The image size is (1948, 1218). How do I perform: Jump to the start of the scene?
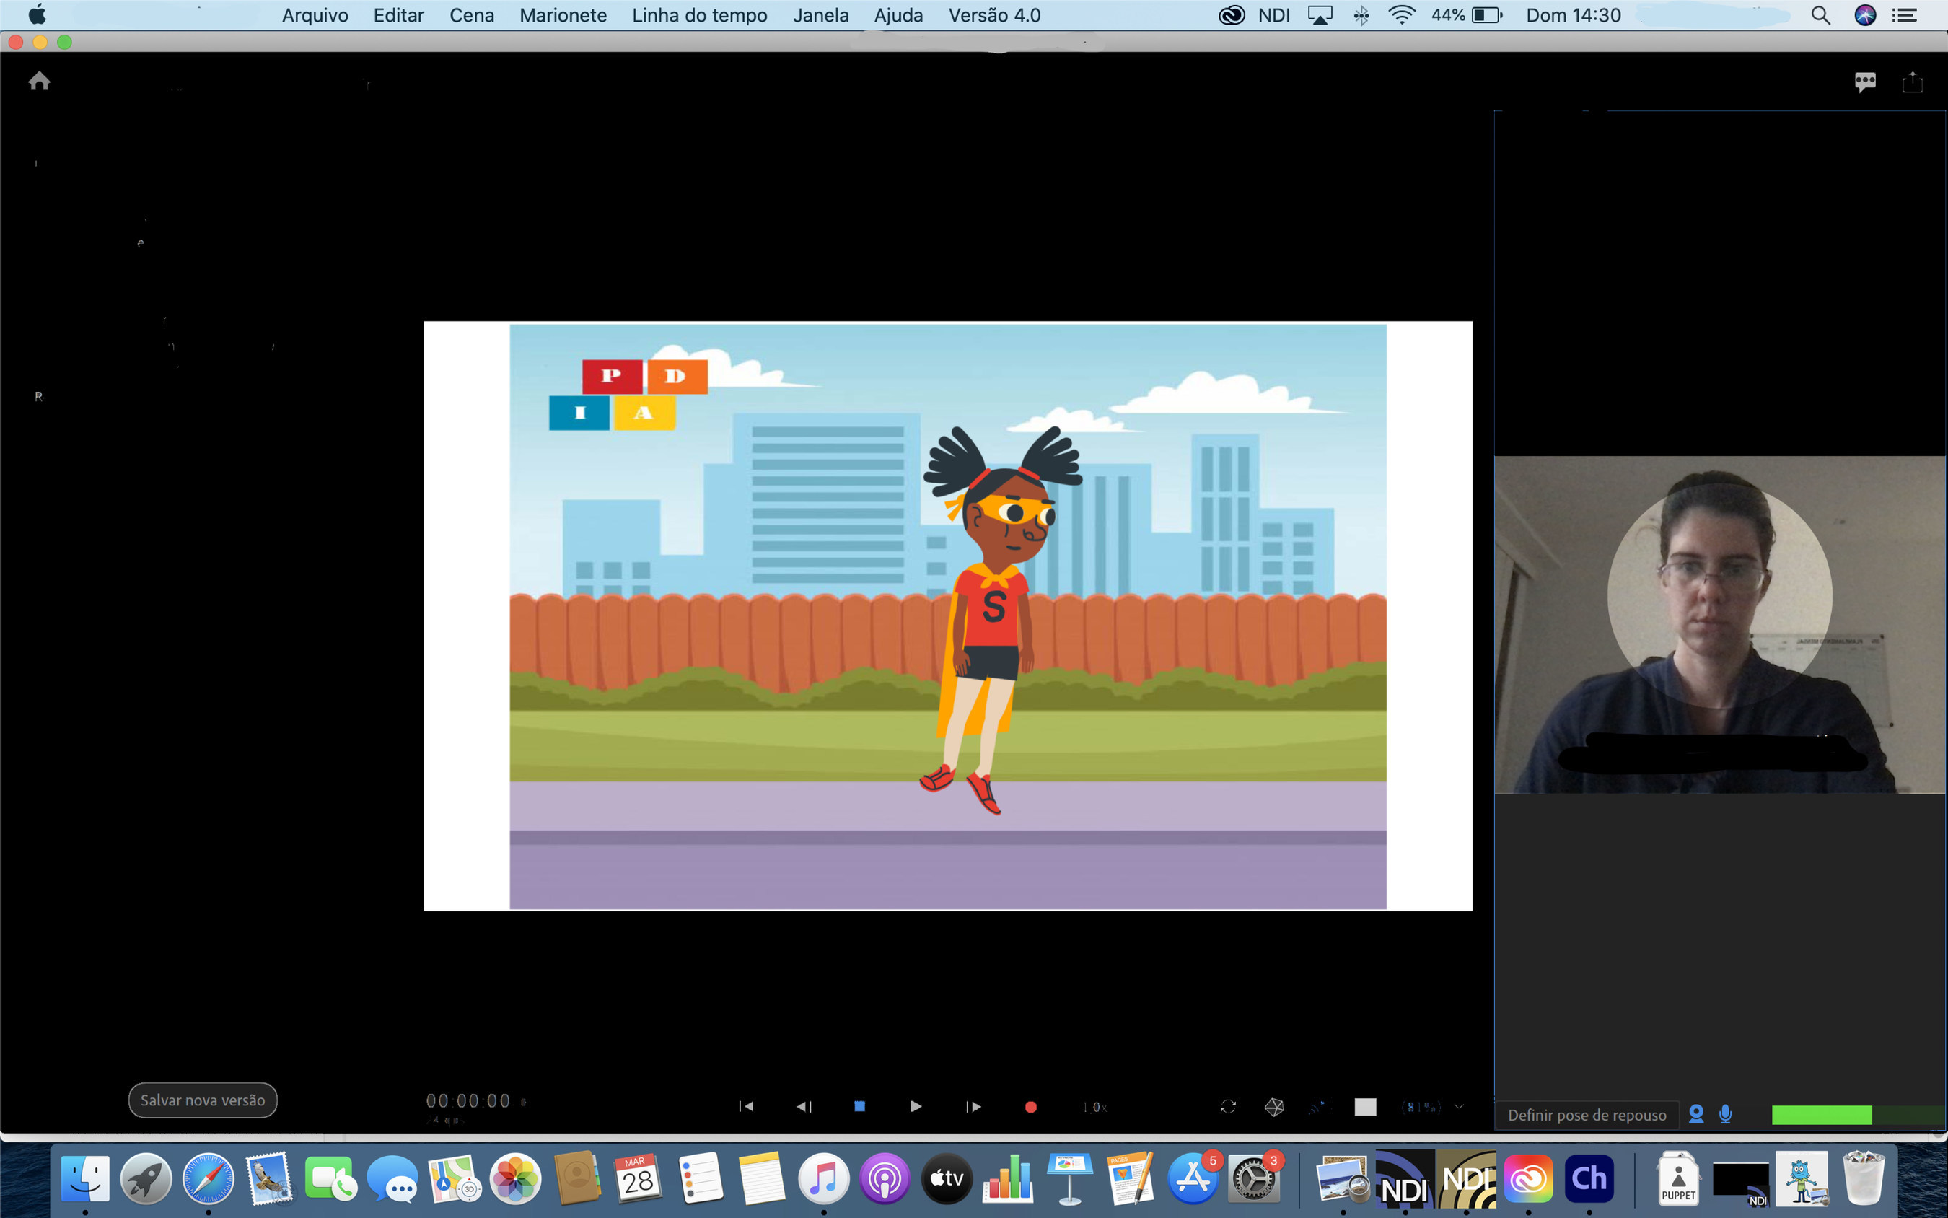coord(747,1107)
